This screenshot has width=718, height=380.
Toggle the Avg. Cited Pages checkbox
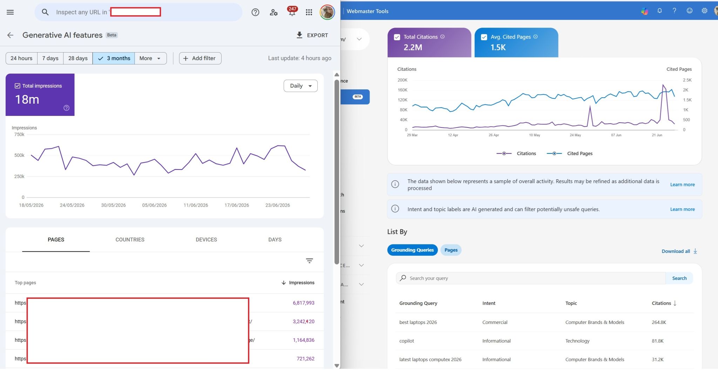484,37
